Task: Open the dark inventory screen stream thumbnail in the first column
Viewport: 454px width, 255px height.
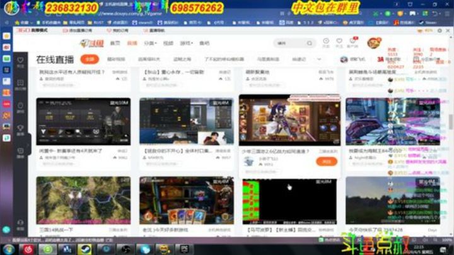Action: 83,121
